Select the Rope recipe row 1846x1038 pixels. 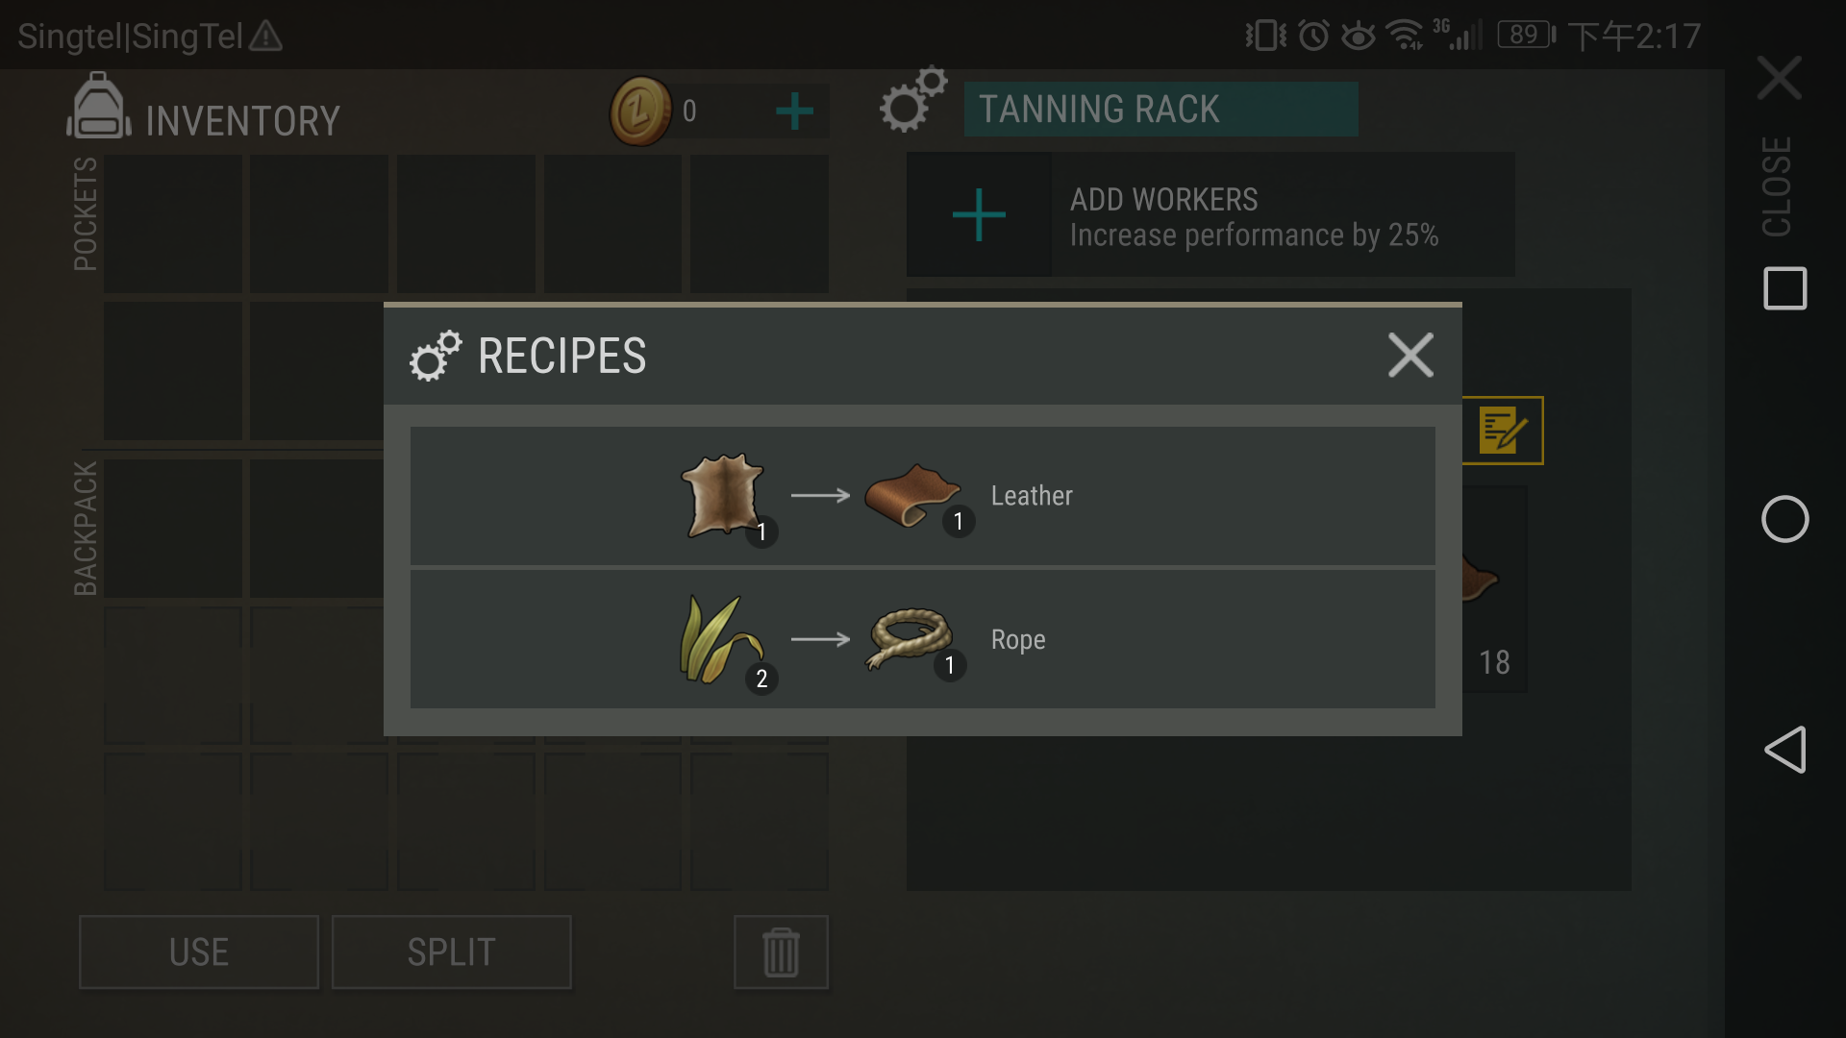pos(923,639)
